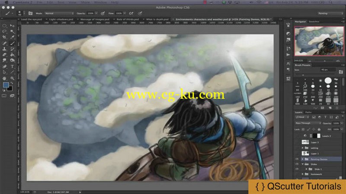Switch to Lead the eye.psd tab
This screenshot has width=346, height=194.
coord(31,19)
